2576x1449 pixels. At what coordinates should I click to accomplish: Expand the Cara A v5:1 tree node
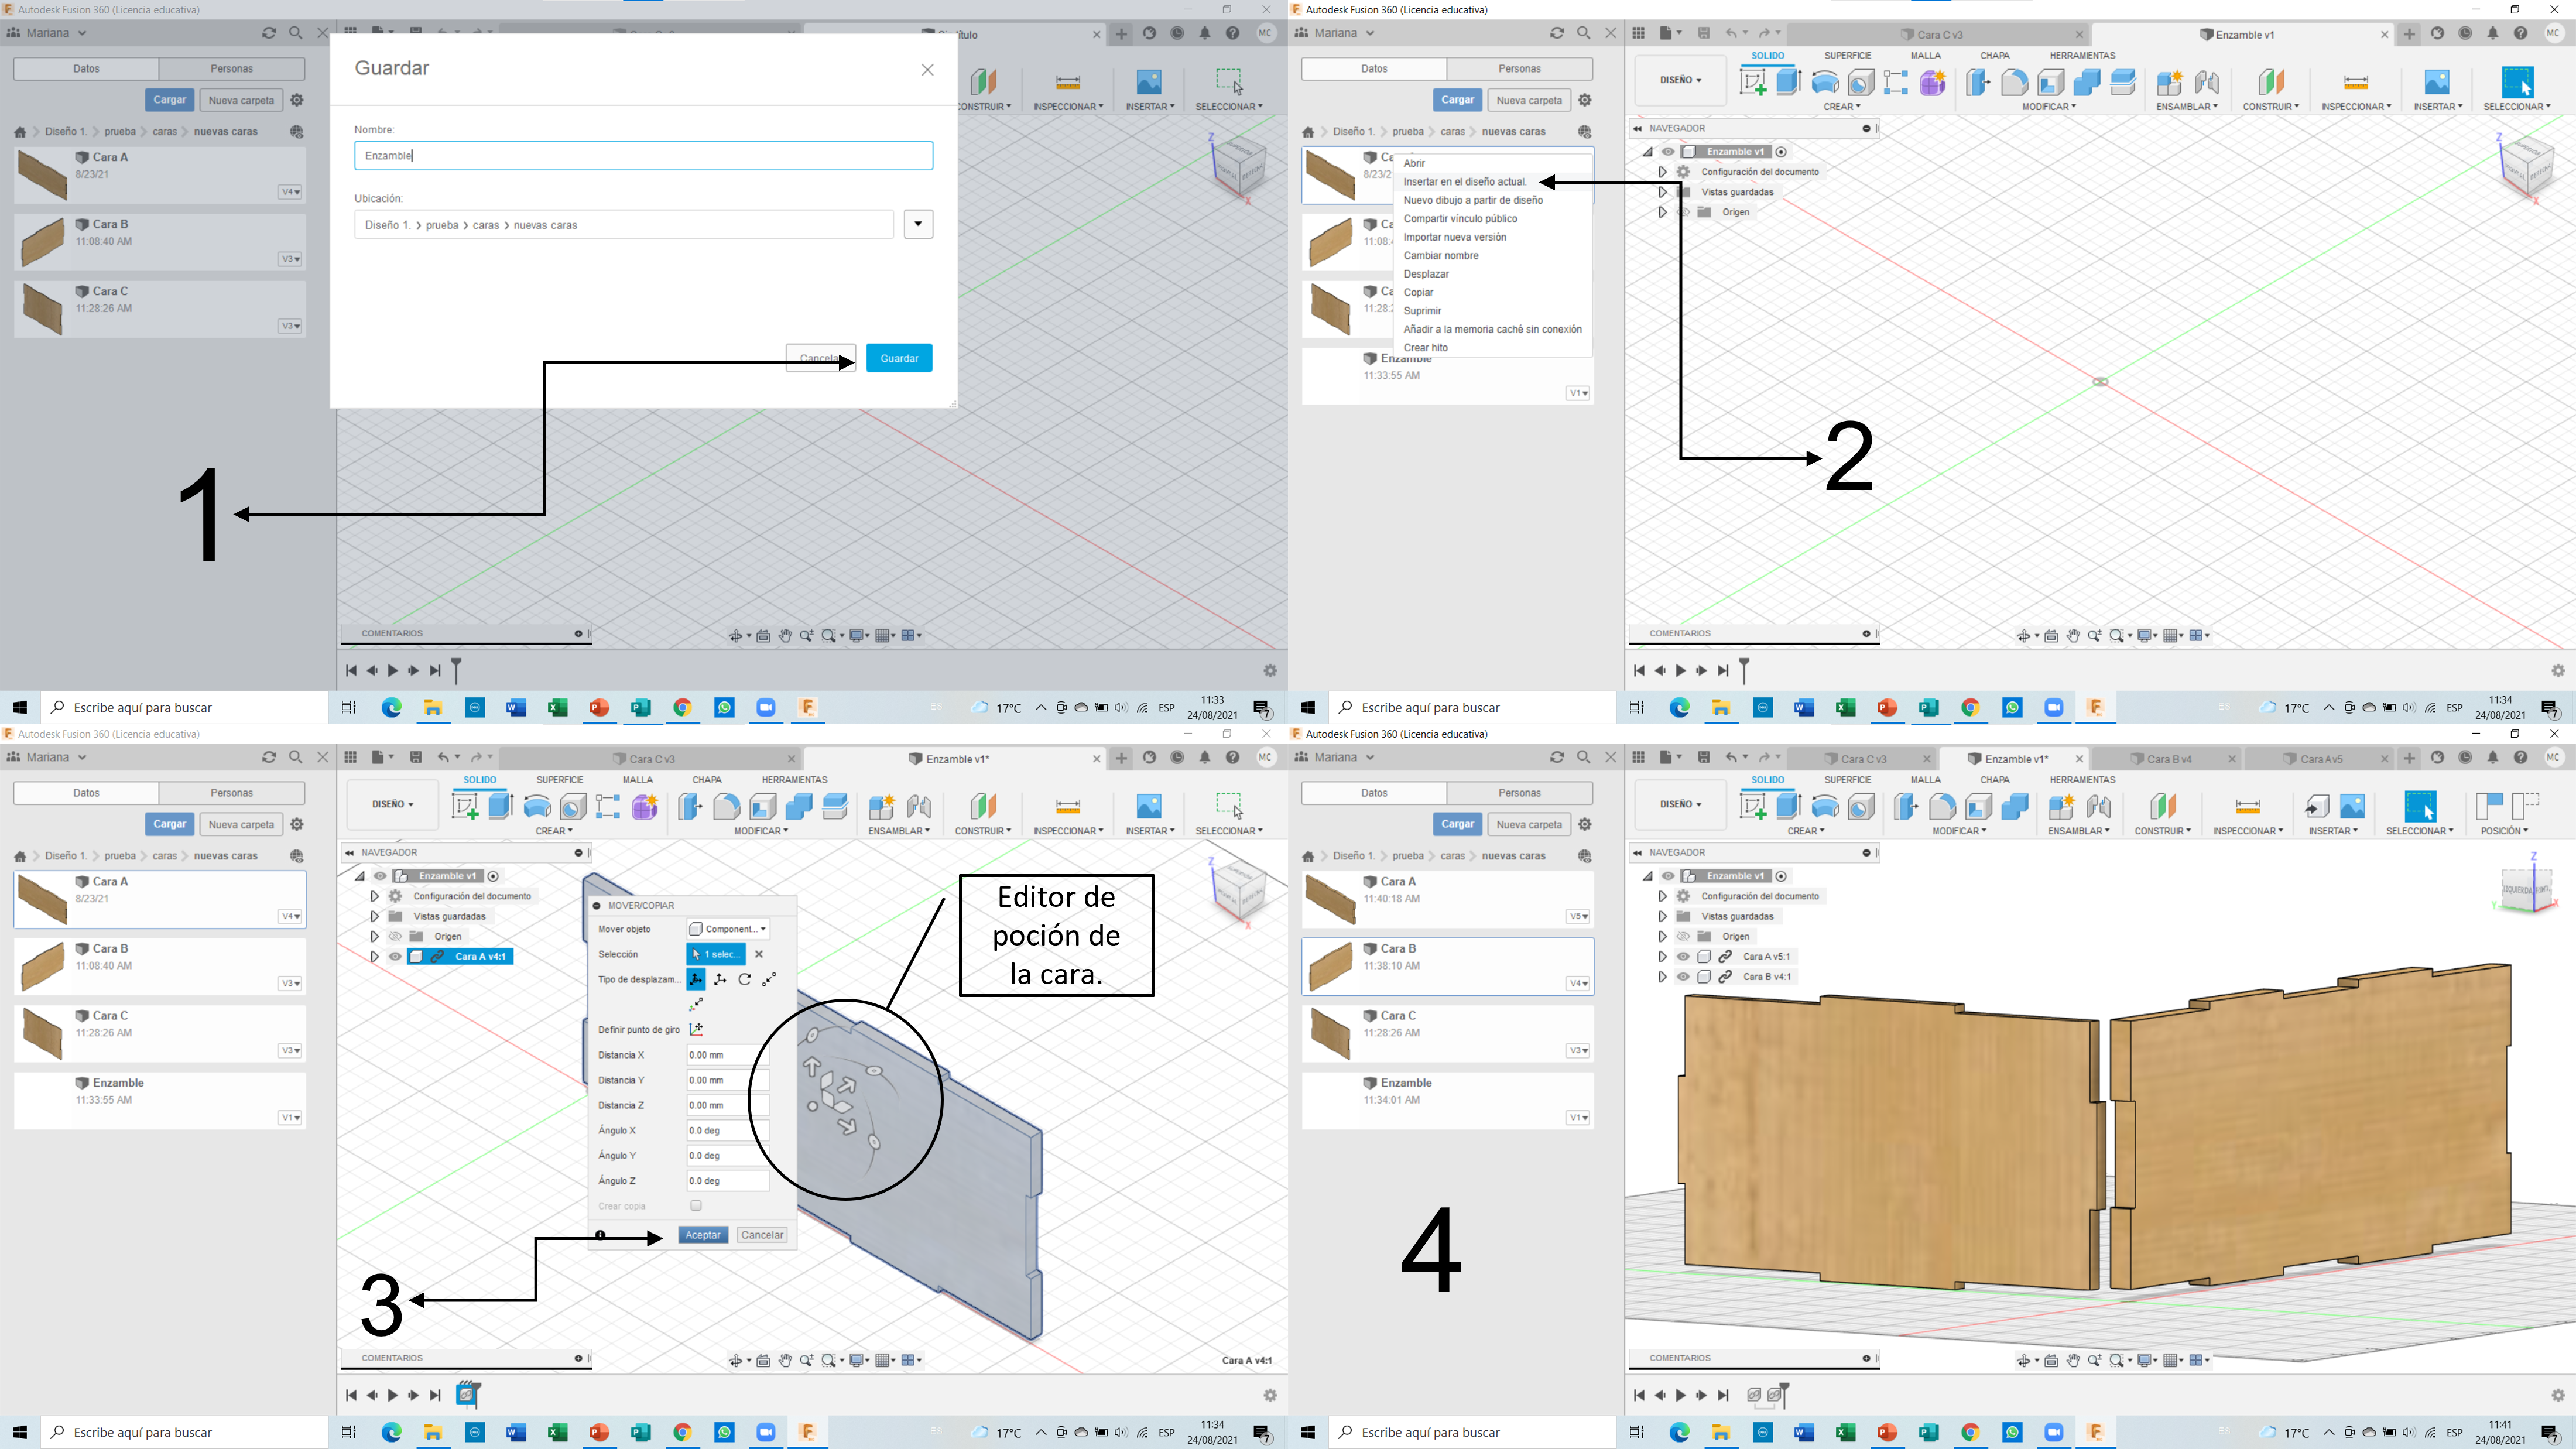1662,957
